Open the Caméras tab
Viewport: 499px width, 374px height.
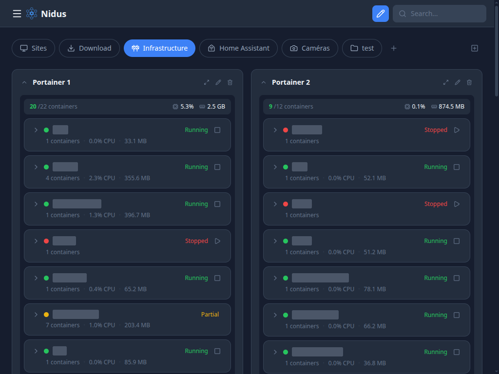click(x=309, y=48)
